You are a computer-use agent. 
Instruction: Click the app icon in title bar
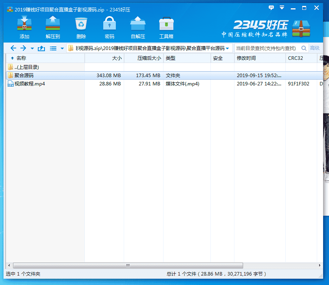[10, 9]
